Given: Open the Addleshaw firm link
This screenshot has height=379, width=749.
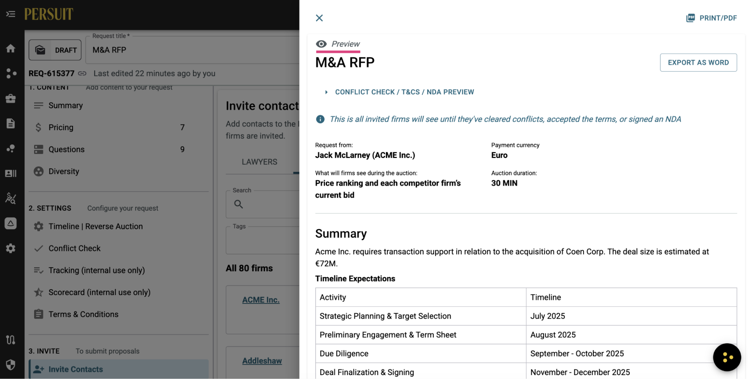Looking at the screenshot, I should pyautogui.click(x=262, y=361).
